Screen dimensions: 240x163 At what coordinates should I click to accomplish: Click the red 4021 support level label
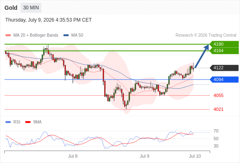[x=218, y=109]
